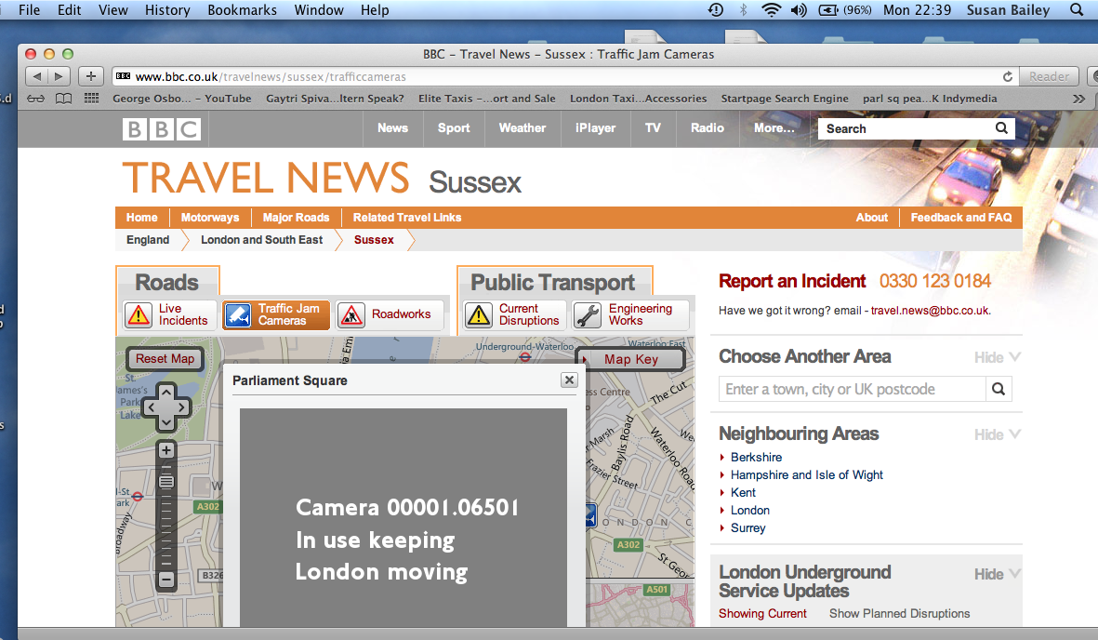Close the Parliament Square camera popup

[x=569, y=380]
